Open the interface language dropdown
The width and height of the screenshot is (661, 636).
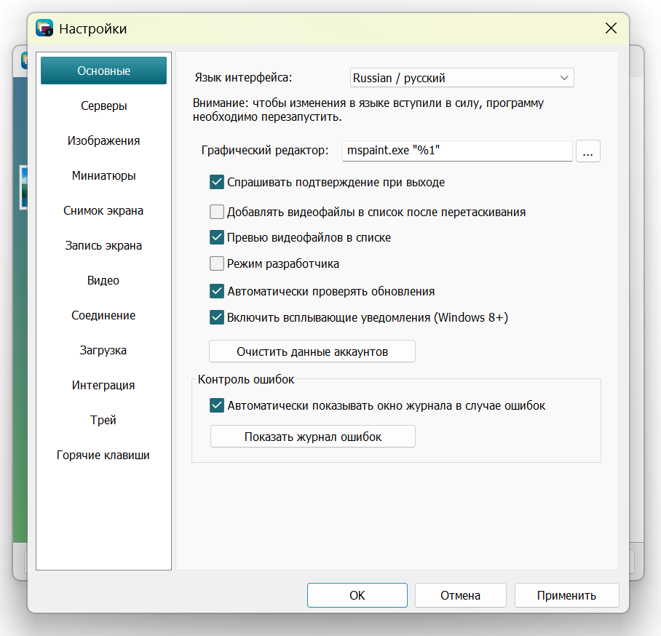pyautogui.click(x=462, y=78)
